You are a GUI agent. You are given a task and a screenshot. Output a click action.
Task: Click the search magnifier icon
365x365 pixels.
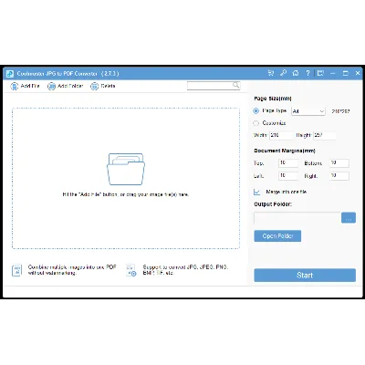[x=236, y=85]
